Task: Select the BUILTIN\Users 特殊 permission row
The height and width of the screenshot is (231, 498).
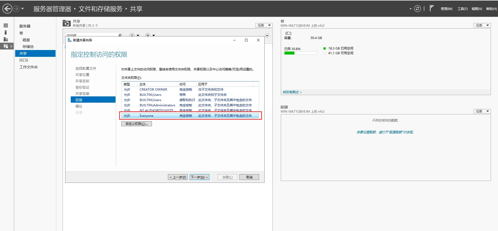Action: (x=190, y=95)
